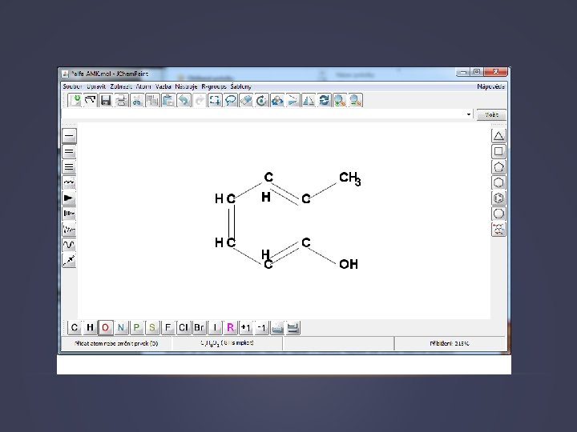Add a benzene ring template
577x432 pixels.
tap(498, 198)
